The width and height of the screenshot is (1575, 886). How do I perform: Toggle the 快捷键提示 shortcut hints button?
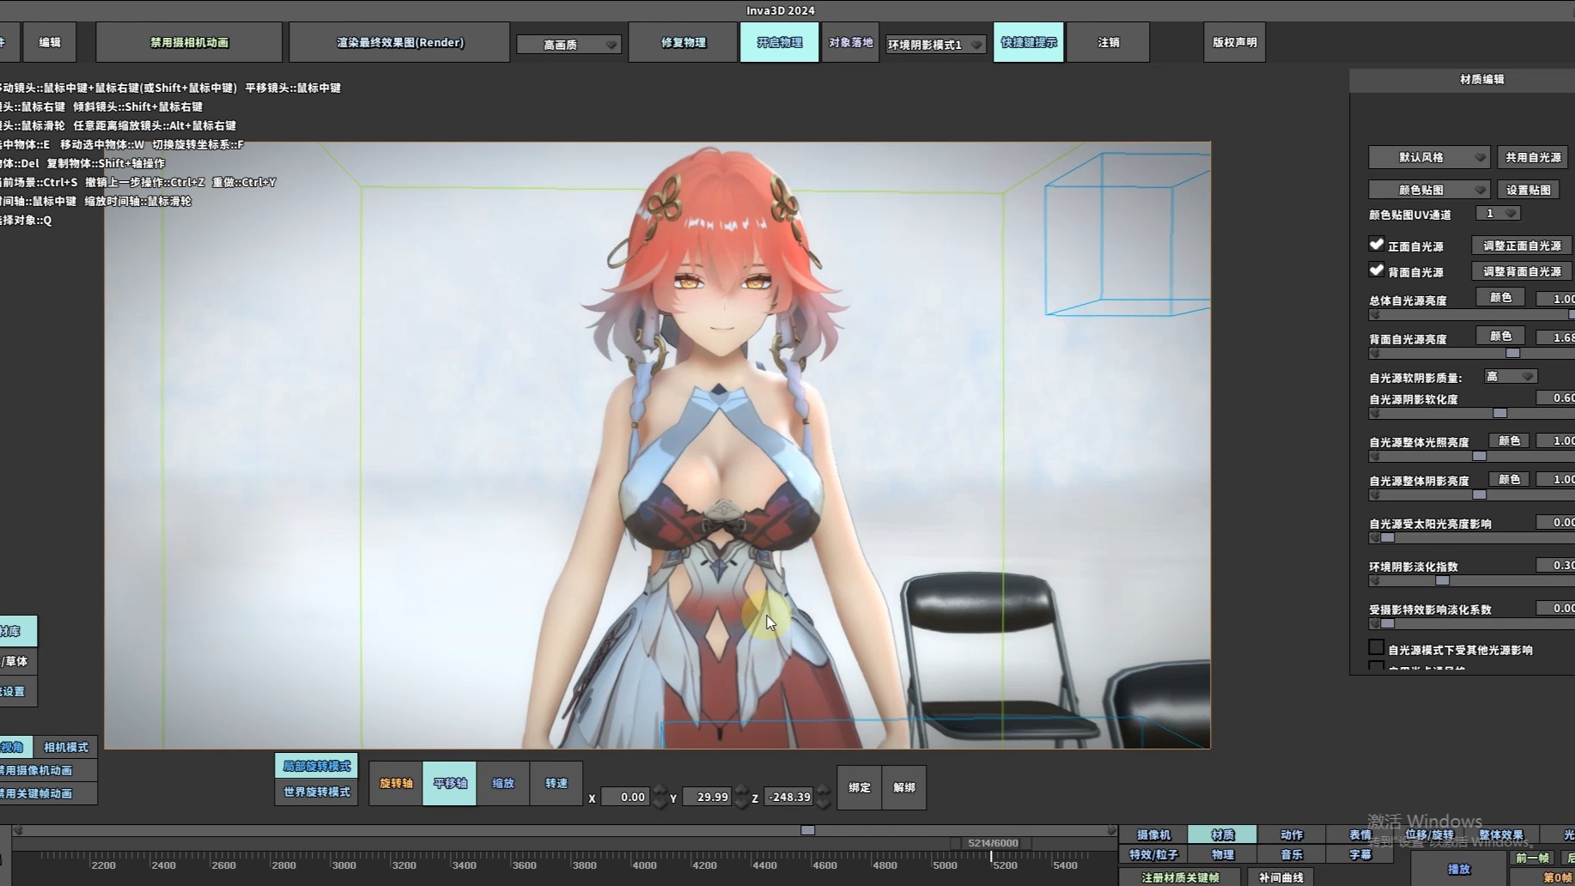pyautogui.click(x=1028, y=42)
